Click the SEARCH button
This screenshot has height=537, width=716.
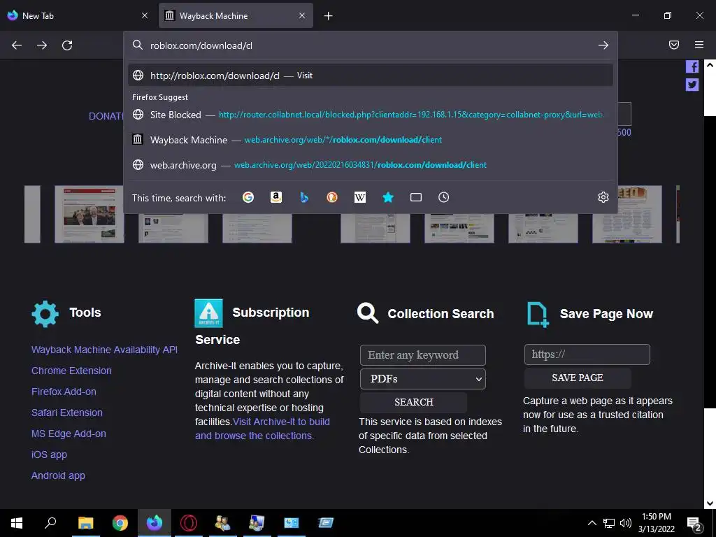pos(414,402)
